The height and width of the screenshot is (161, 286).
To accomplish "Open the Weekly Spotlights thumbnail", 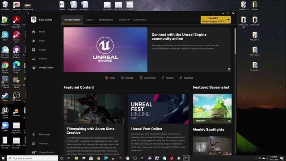I will pos(212,145).
